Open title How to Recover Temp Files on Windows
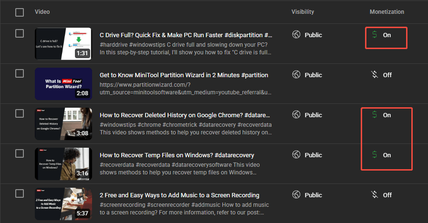The height and width of the screenshot is (223, 428). point(177,155)
